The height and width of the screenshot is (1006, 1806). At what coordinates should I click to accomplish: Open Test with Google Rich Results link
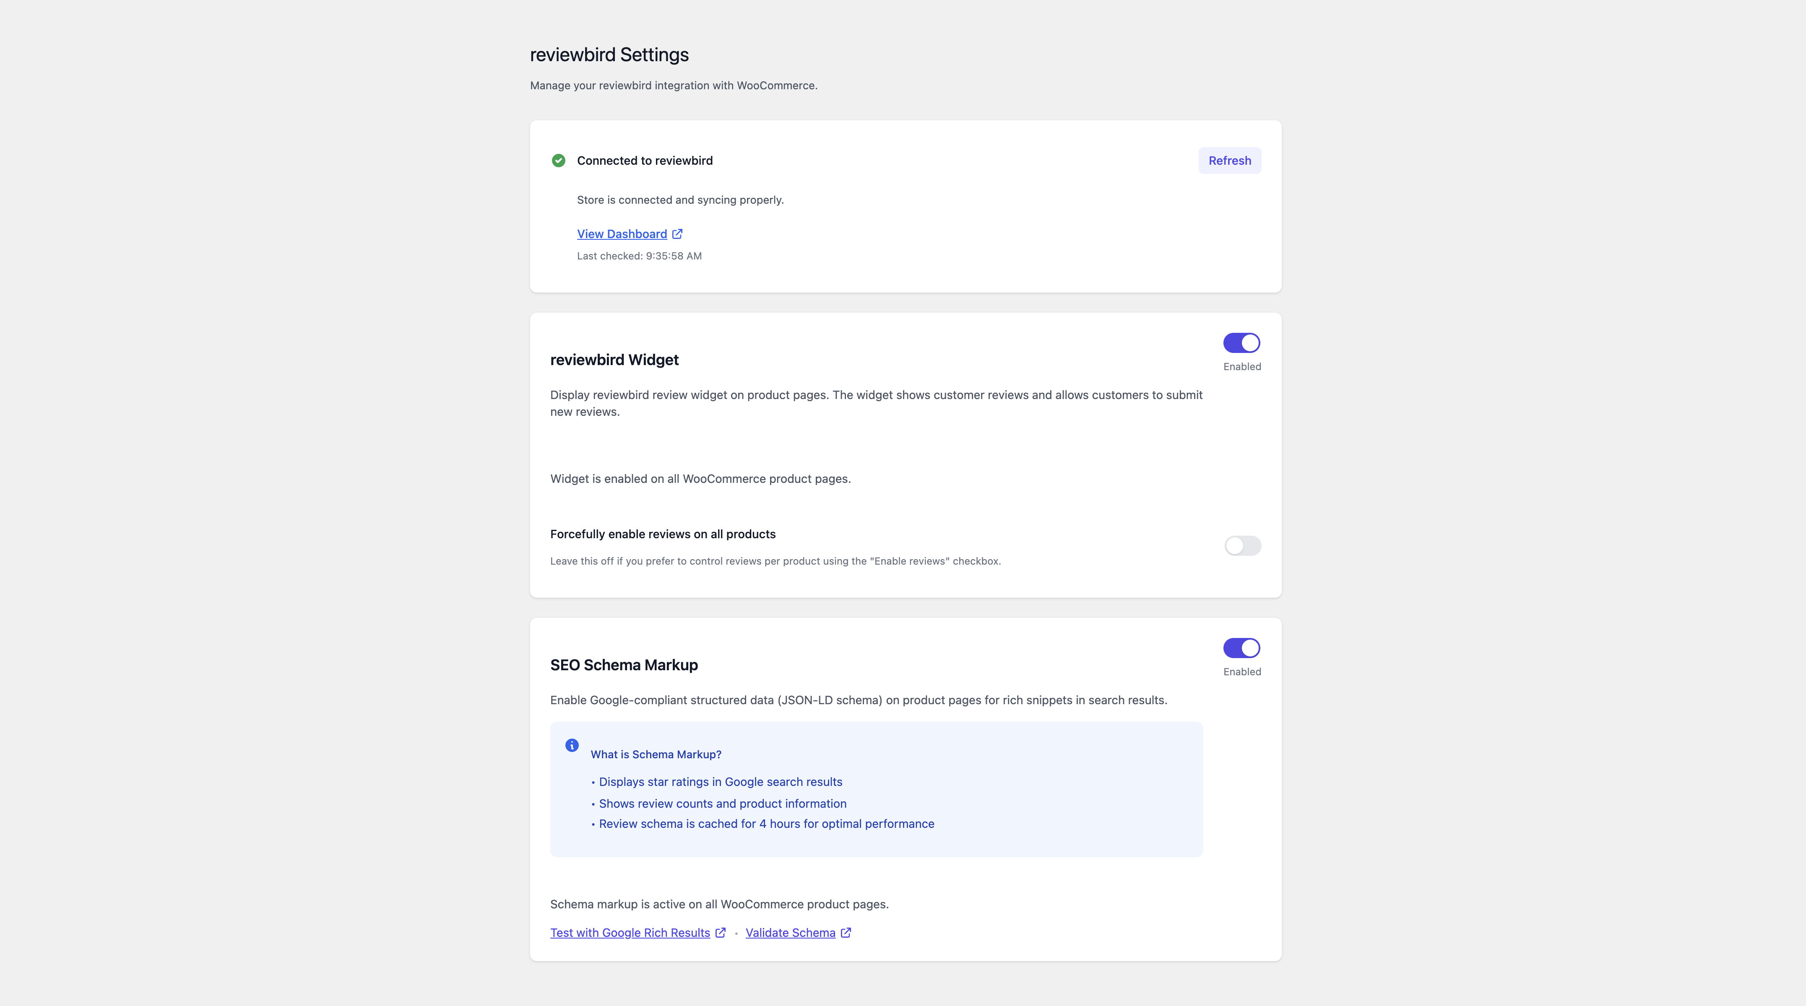[x=630, y=933]
